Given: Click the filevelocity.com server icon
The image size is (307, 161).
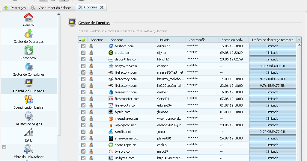Looking at the screenshot, I should coord(111,105).
